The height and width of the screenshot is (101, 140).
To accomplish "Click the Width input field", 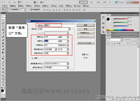I will pyautogui.click(x=51, y=37).
